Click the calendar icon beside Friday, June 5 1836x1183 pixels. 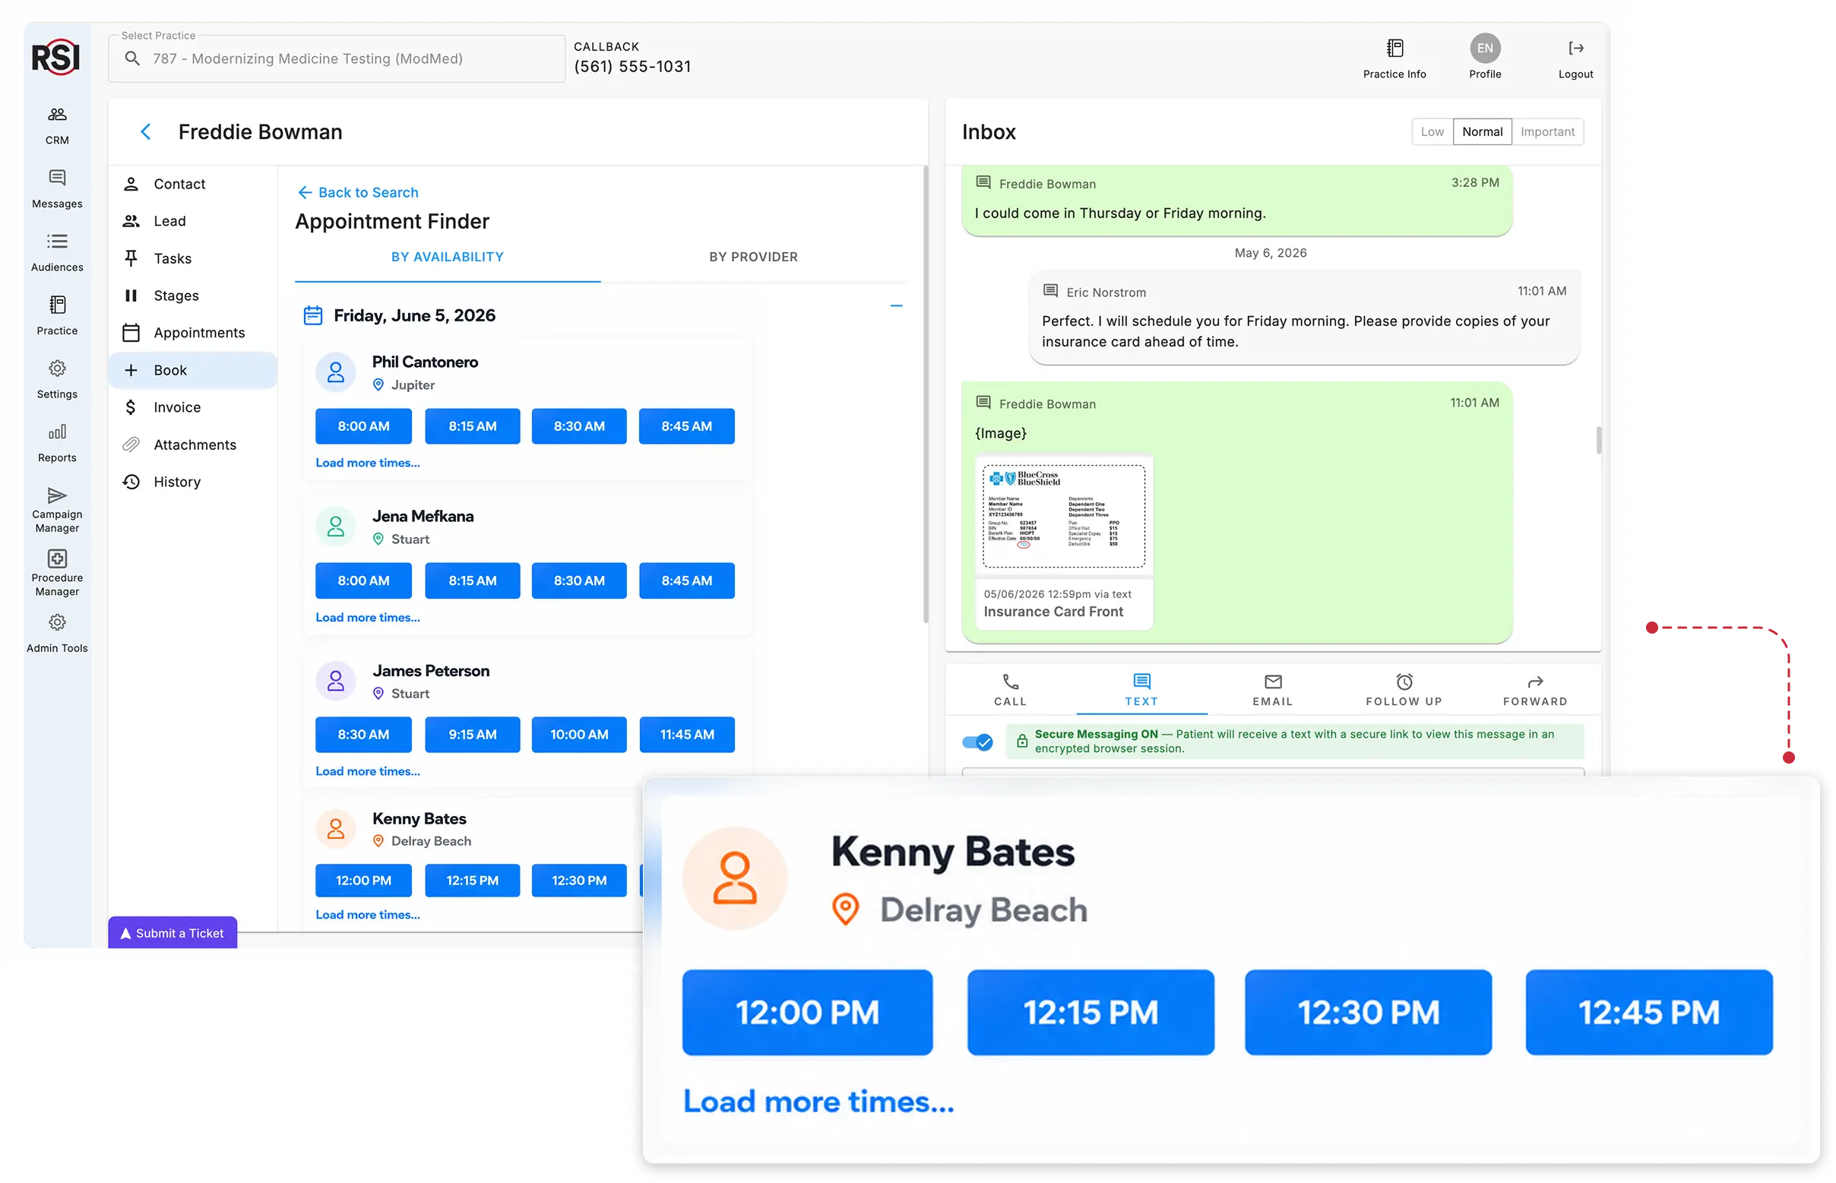[x=312, y=316]
